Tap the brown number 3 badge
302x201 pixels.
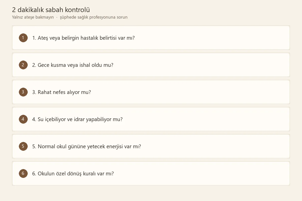click(x=23, y=92)
